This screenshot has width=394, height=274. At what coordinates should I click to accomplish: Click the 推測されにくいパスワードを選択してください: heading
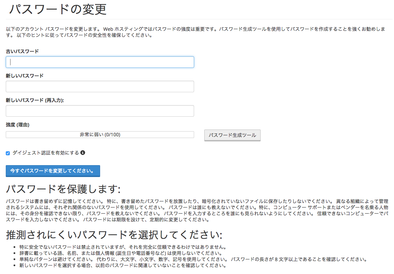[x=114, y=235]
